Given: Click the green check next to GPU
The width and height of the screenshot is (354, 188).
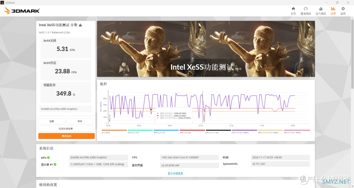Looking at the screenshot, I should tap(49, 158).
